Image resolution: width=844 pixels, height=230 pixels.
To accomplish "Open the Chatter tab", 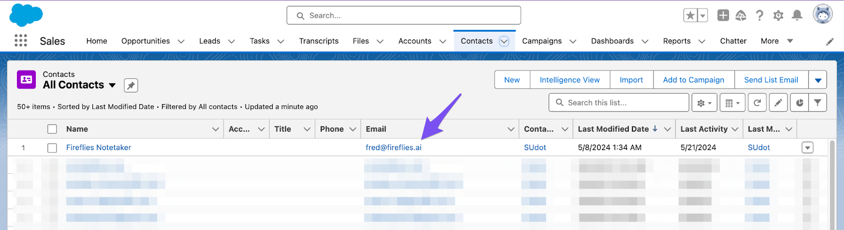I will pyautogui.click(x=733, y=41).
